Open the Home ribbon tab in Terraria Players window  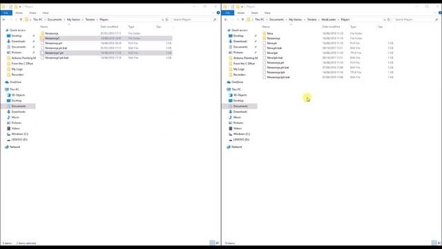click(x=19, y=12)
